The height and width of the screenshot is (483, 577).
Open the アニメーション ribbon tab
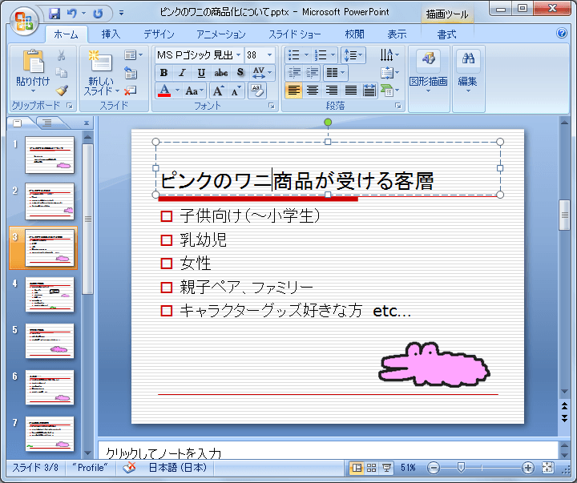click(221, 34)
